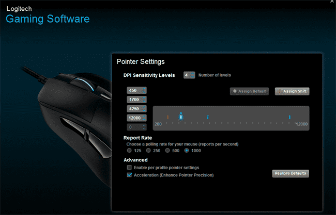
Task: Adjust the 1700 DPI level stepper arrows
Action: point(144,100)
